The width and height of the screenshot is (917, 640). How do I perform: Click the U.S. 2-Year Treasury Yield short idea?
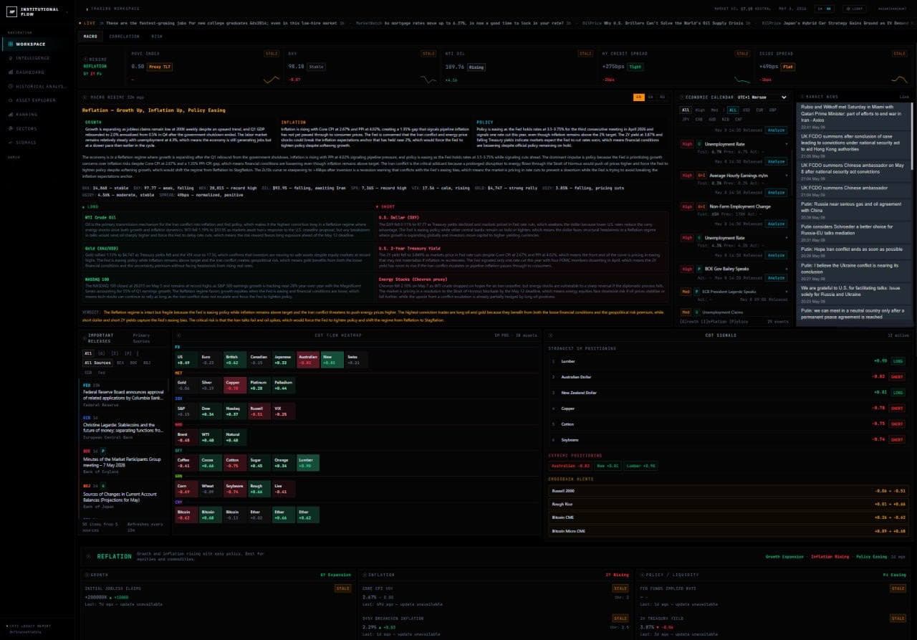click(x=522, y=257)
